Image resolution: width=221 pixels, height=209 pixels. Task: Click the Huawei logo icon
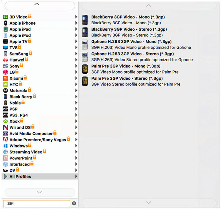(5, 60)
